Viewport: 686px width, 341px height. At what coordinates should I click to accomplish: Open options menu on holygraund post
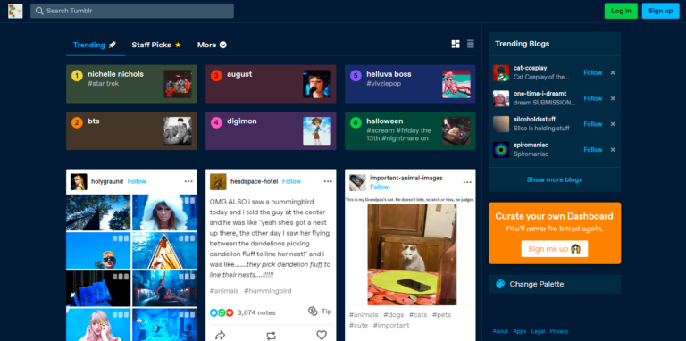(x=188, y=181)
